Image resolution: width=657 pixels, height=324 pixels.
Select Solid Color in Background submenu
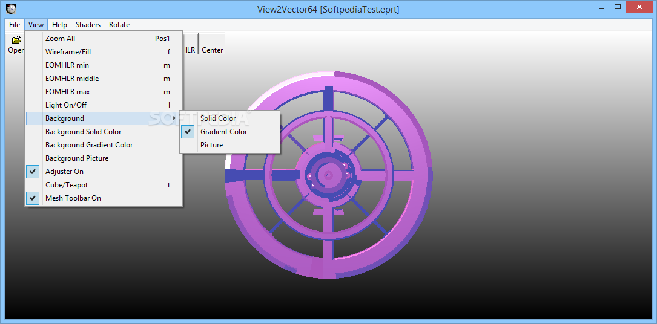click(229, 118)
